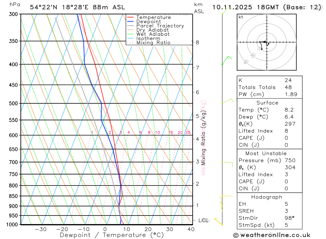
Task: Click the mixing ratio 10 label
Action: (157, 132)
